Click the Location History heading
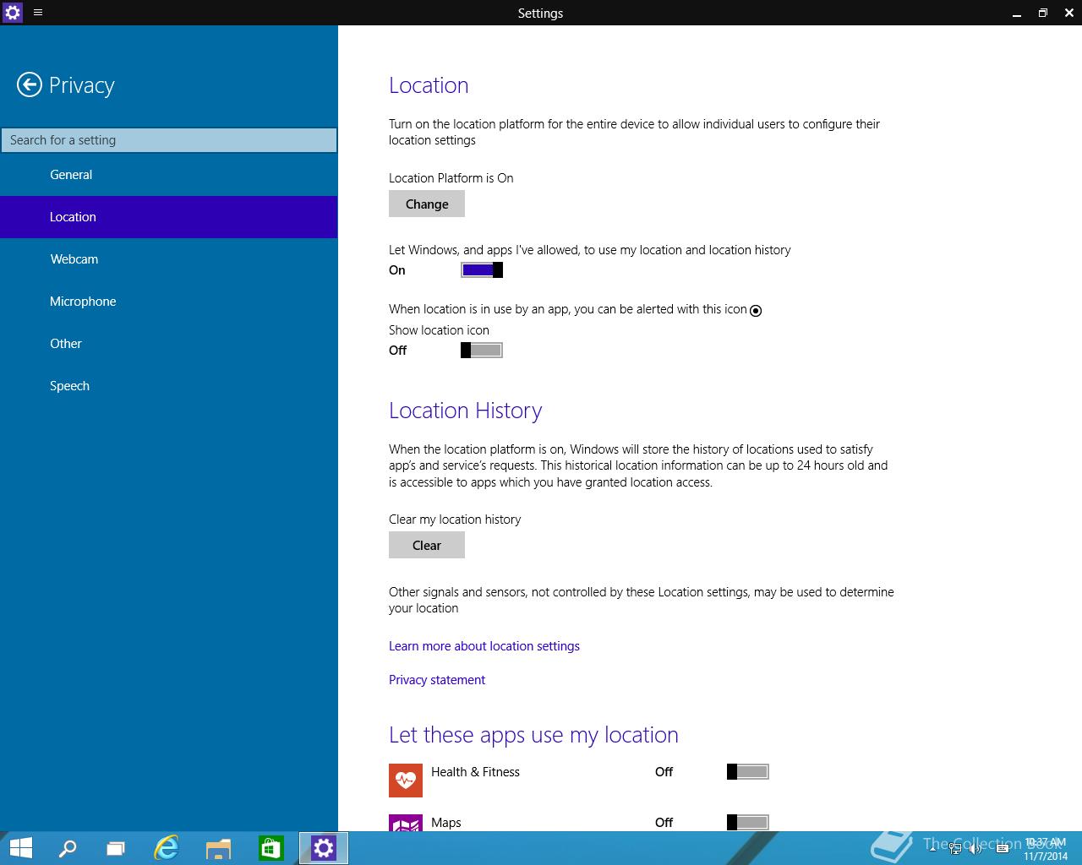 click(466, 411)
